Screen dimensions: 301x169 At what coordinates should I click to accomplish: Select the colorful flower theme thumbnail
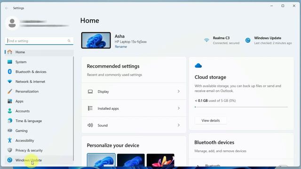pyautogui.click(x=160, y=160)
